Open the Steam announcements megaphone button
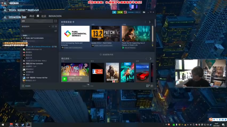227x127 pixels. point(114,12)
